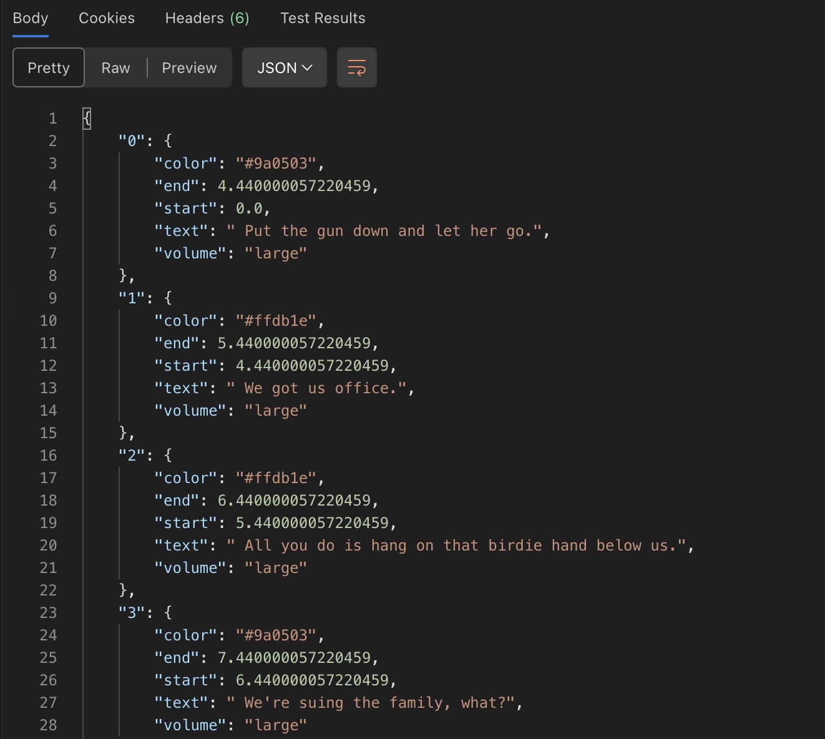Open the Headers (6) tab
825x739 pixels.
(x=207, y=18)
